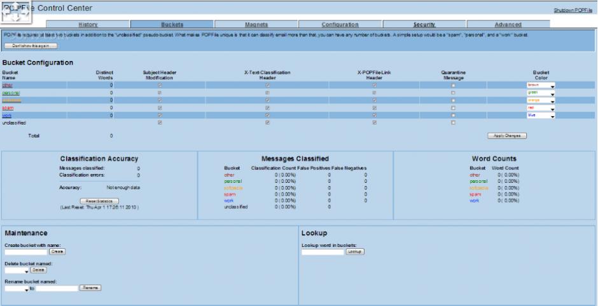Click the new name field for rename
Image resolution: width=598 pixels, height=306 pixels.
57,288
